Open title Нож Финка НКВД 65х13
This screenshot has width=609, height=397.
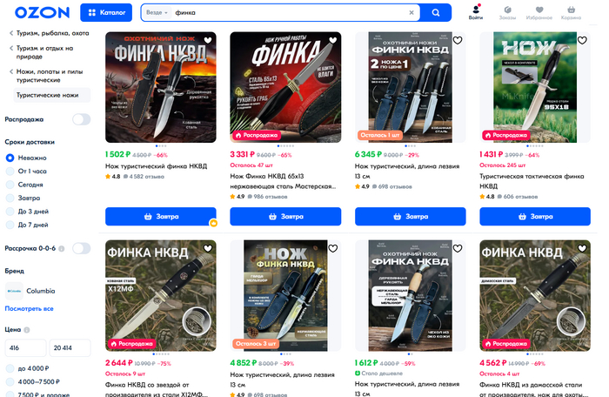click(x=283, y=181)
